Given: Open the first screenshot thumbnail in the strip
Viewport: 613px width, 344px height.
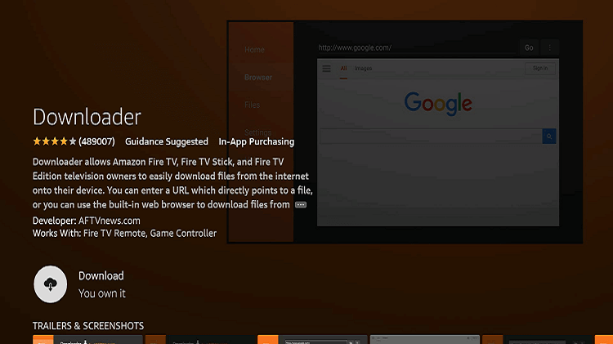Looking at the screenshot, I should [87, 339].
